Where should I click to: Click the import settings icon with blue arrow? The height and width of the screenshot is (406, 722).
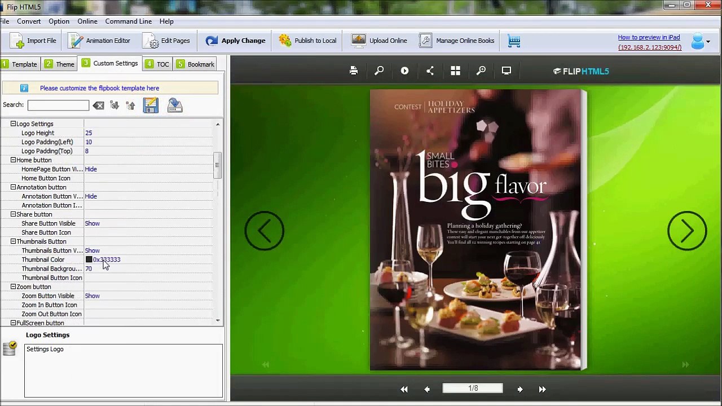coord(175,105)
